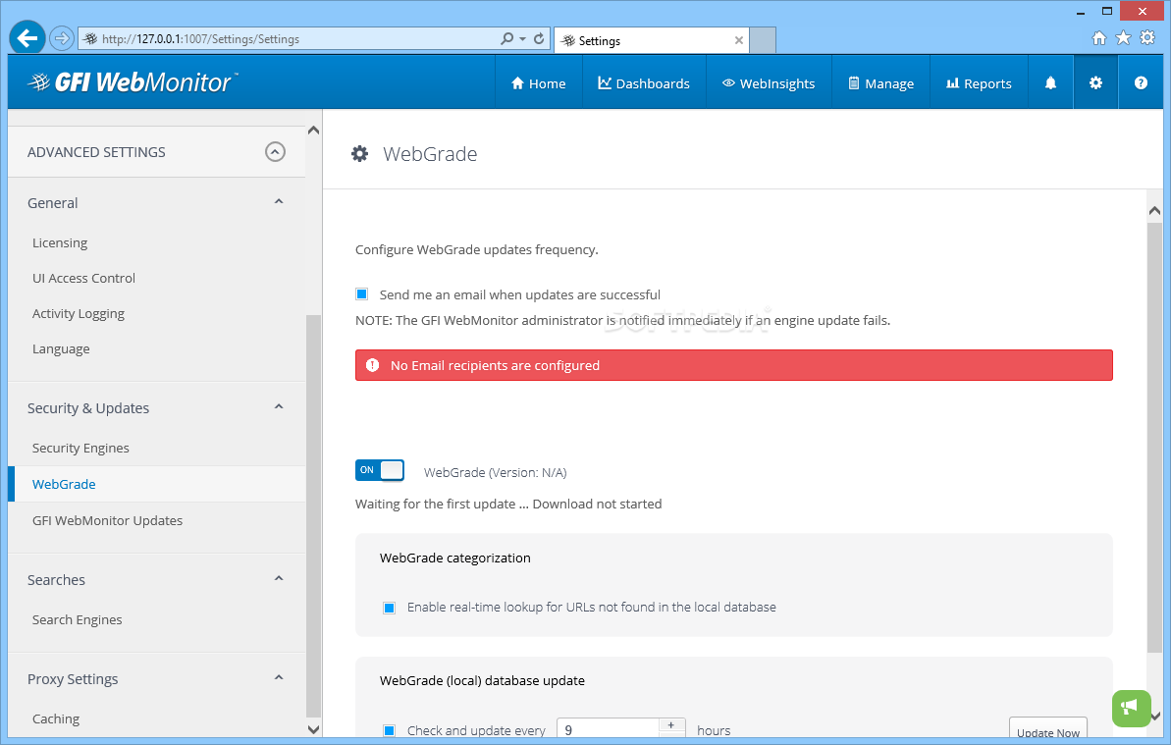Switch the WebGrade ON toggle
Screen dimensions: 1171x745
380,470
